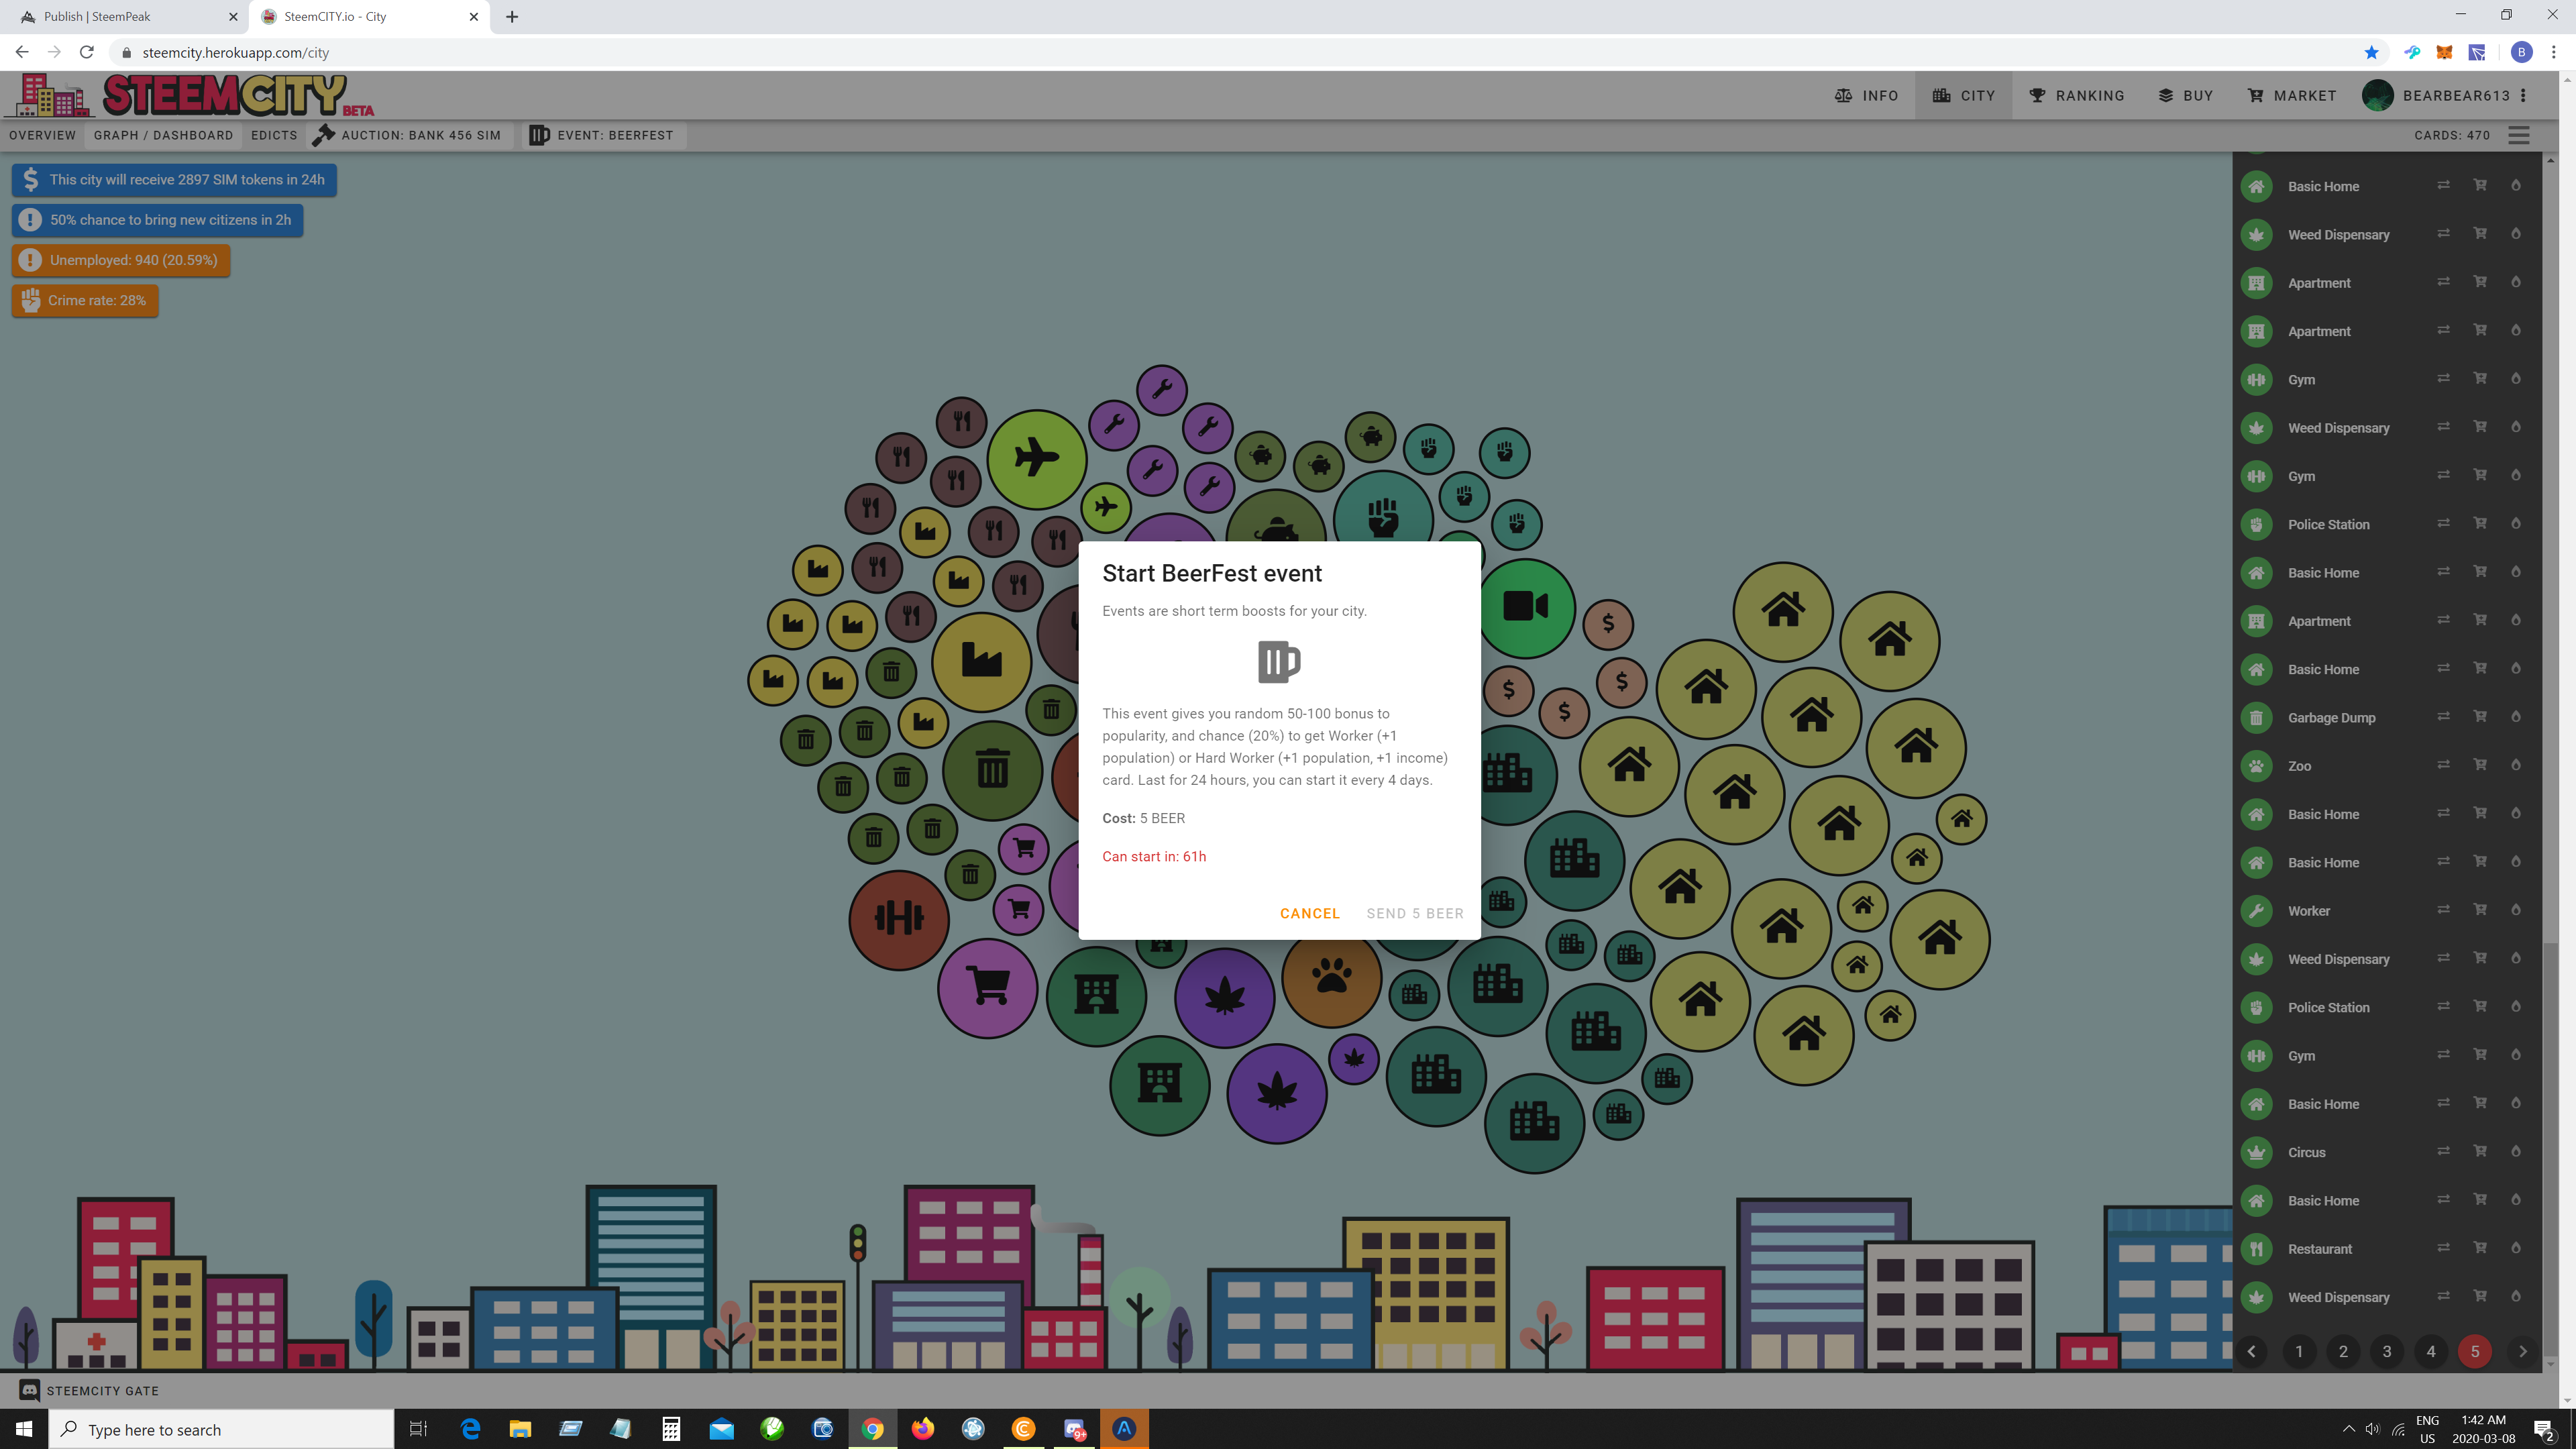The height and width of the screenshot is (1449, 2576).
Task: Select page 3 of the card list
Action: pos(2387,1351)
